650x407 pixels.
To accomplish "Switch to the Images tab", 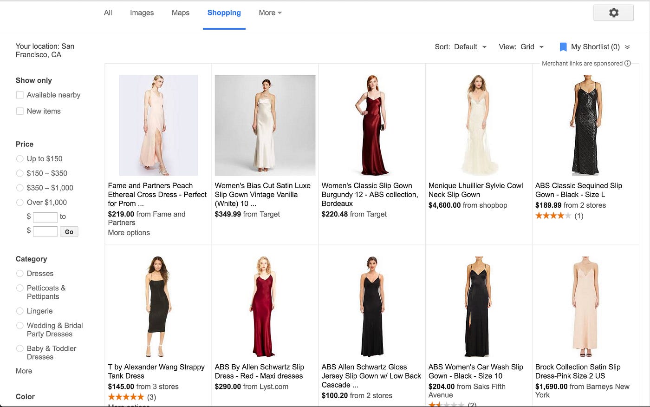I will click(142, 13).
